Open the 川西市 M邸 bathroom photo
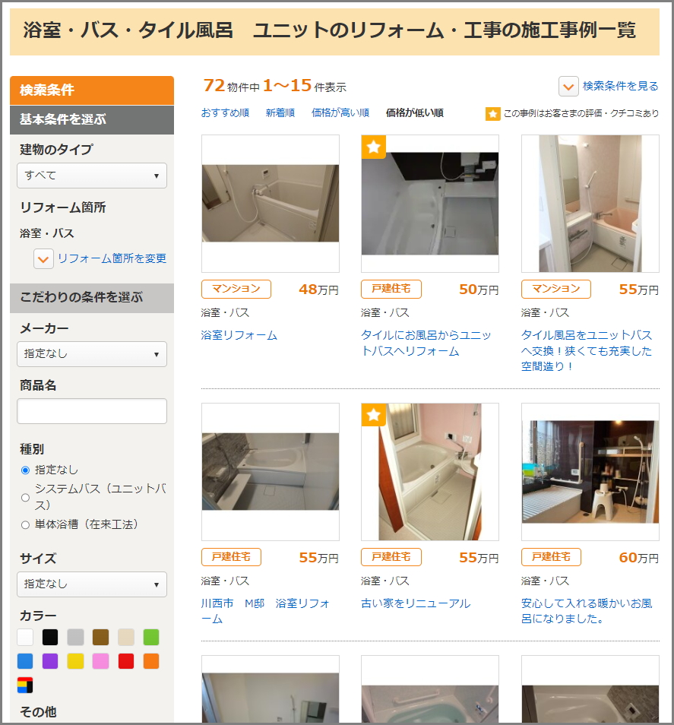The image size is (674, 725). point(271,472)
